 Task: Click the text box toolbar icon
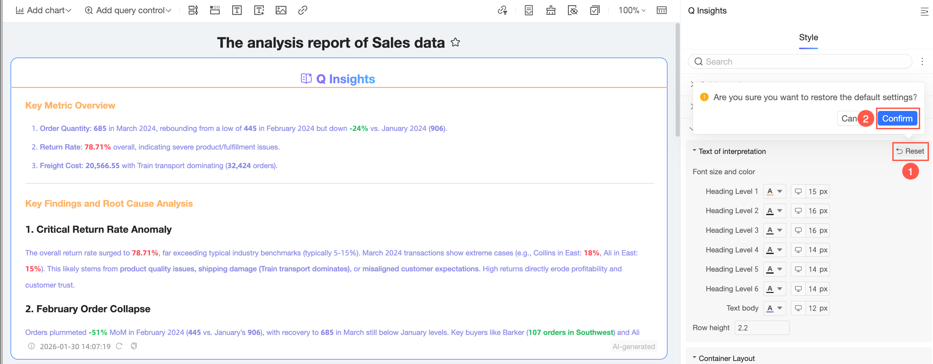(237, 10)
